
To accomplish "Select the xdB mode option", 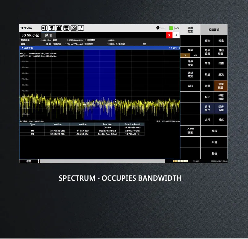I will (195, 55).
